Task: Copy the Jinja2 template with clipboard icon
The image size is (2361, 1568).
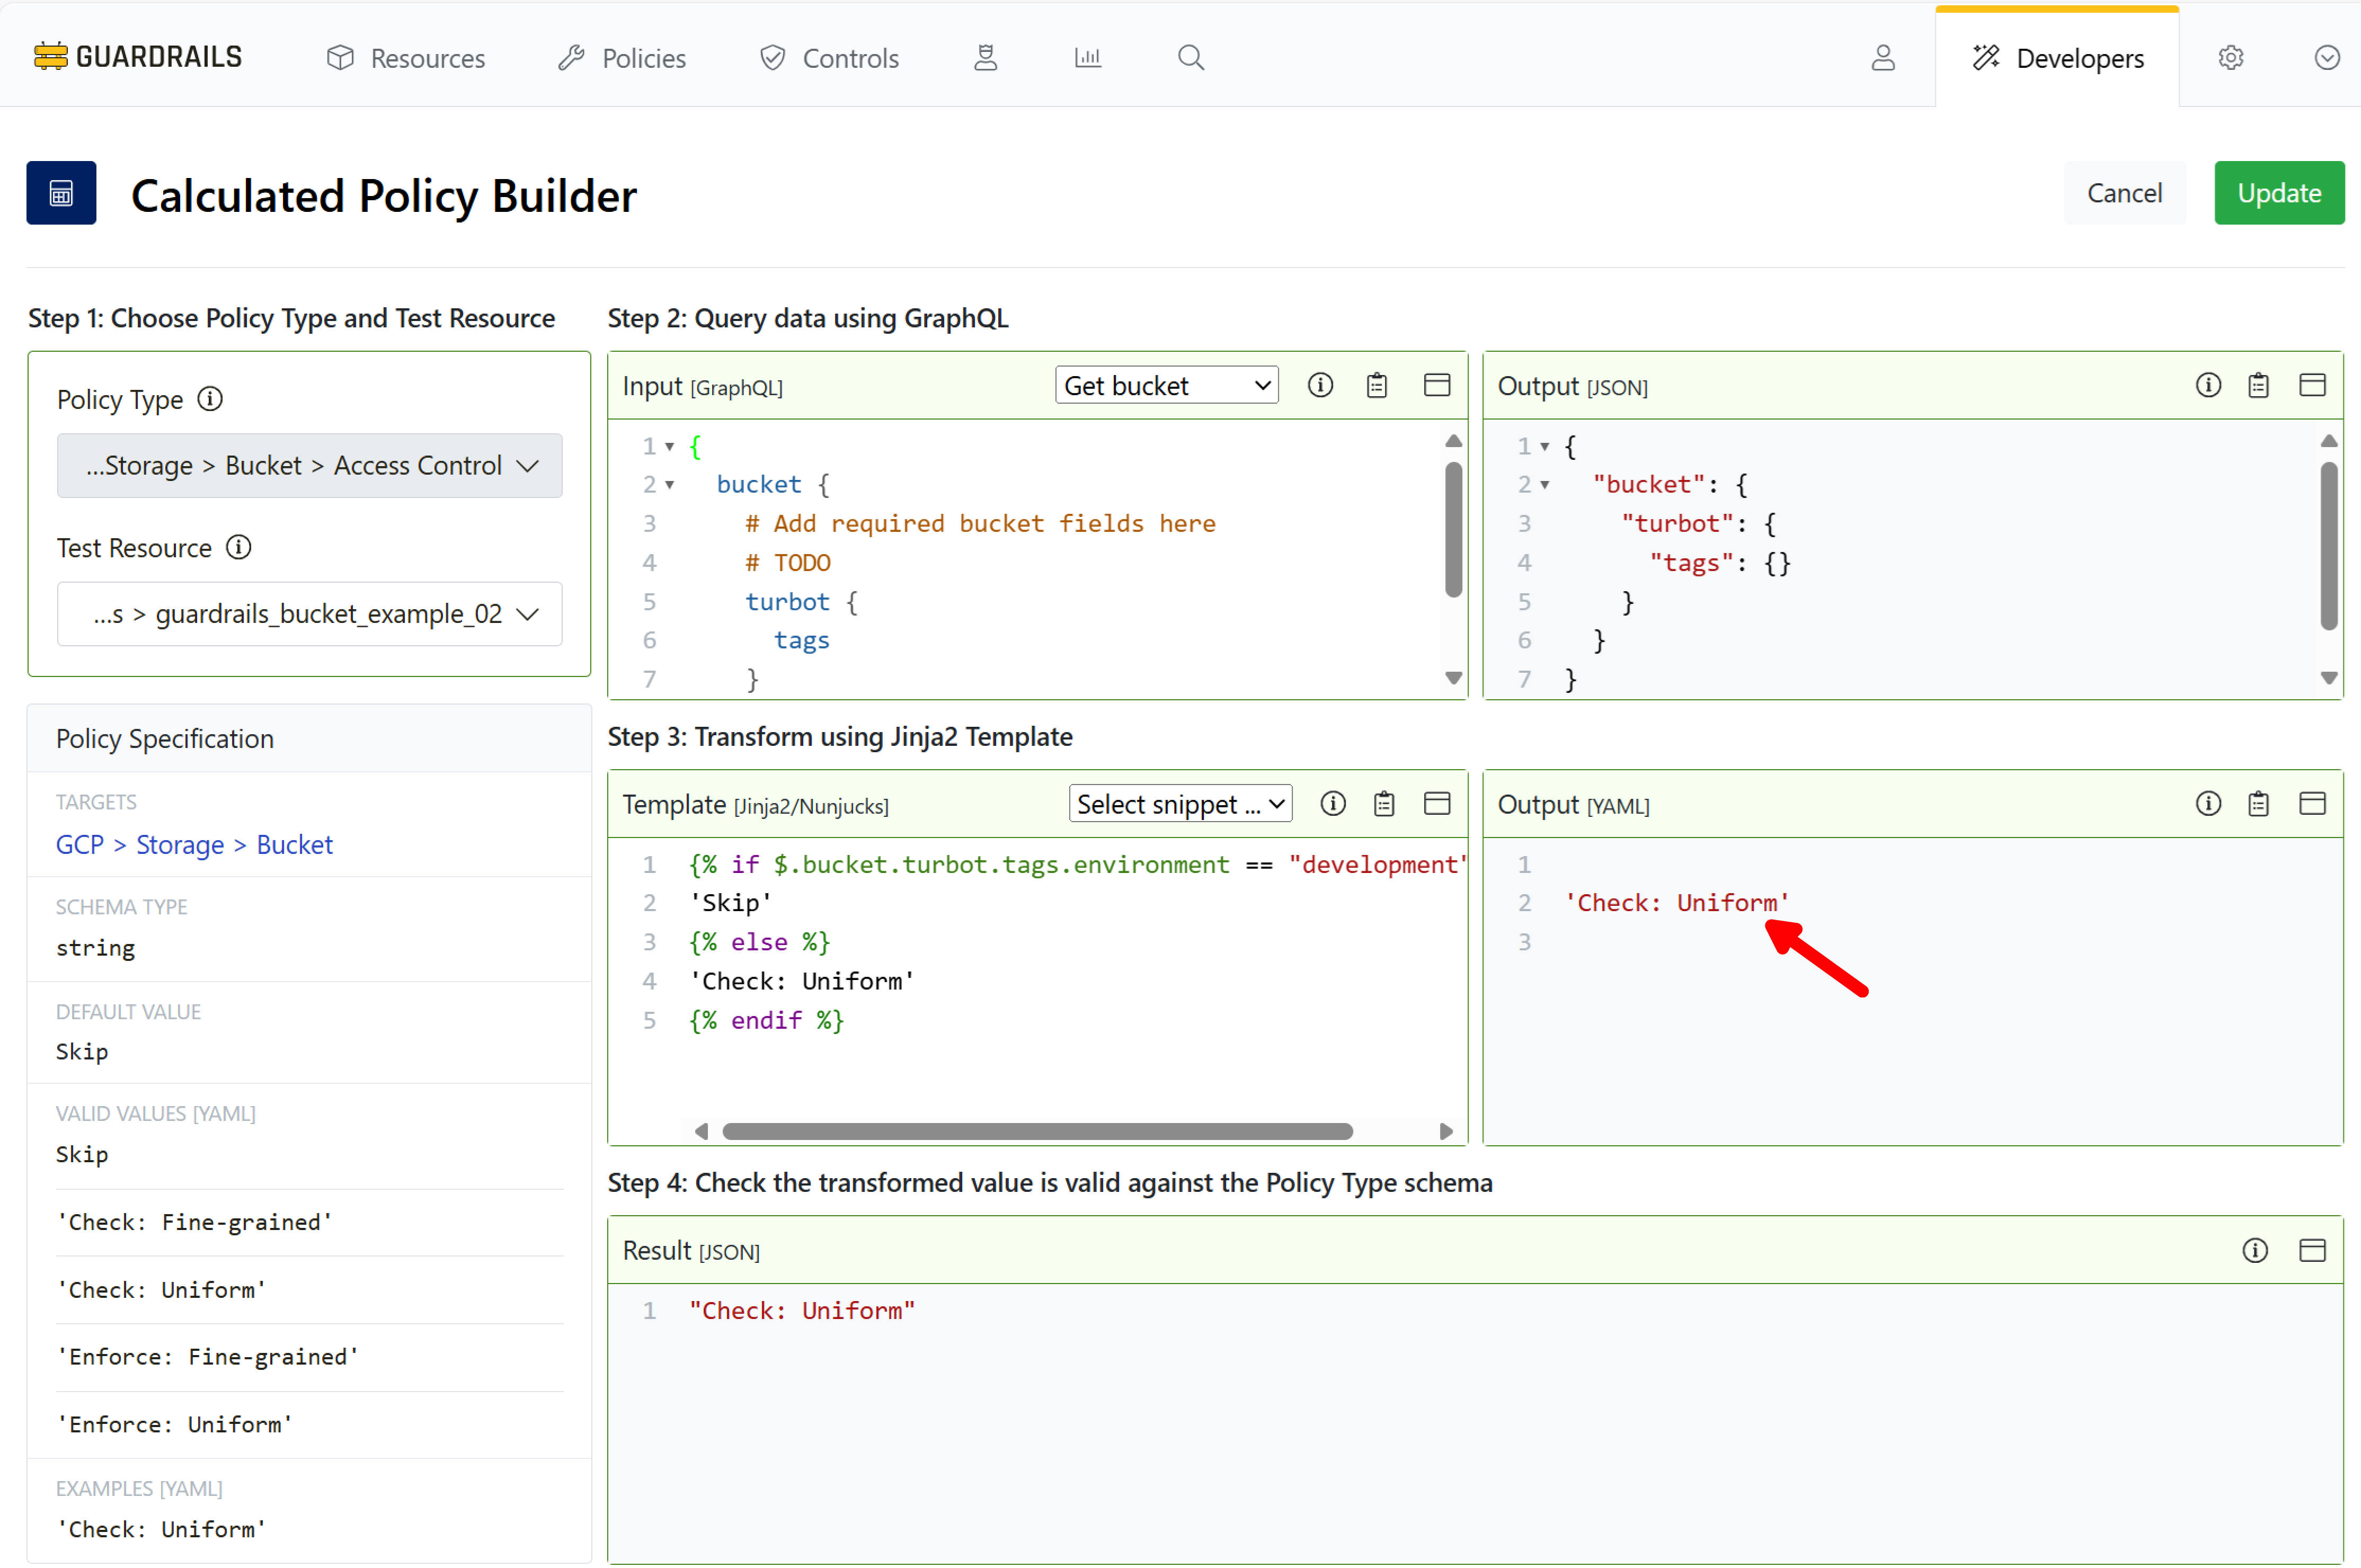Action: pyautogui.click(x=1384, y=804)
